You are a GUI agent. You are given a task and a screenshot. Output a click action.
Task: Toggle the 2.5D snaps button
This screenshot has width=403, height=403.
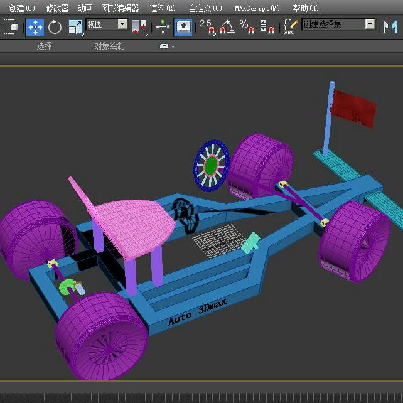(207, 27)
